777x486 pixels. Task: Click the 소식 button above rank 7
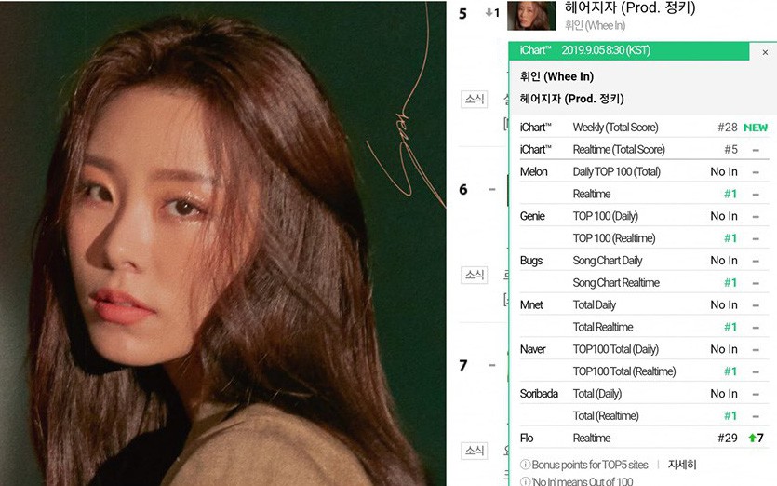tap(475, 275)
